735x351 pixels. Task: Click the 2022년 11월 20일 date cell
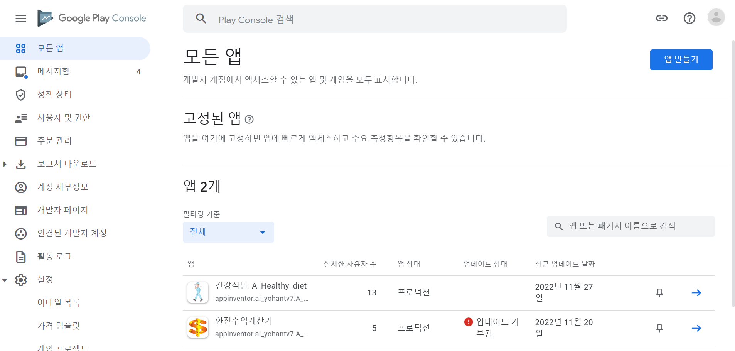(564, 328)
